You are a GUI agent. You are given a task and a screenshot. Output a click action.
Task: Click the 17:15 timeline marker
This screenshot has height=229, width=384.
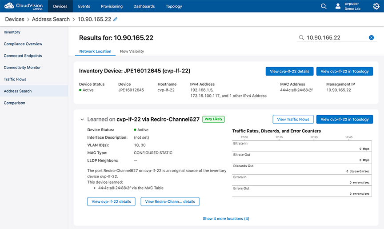279,137
